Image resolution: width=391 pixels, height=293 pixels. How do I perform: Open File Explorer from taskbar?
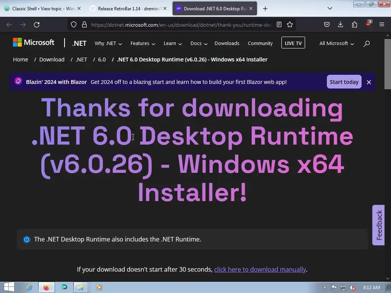click(x=81, y=287)
